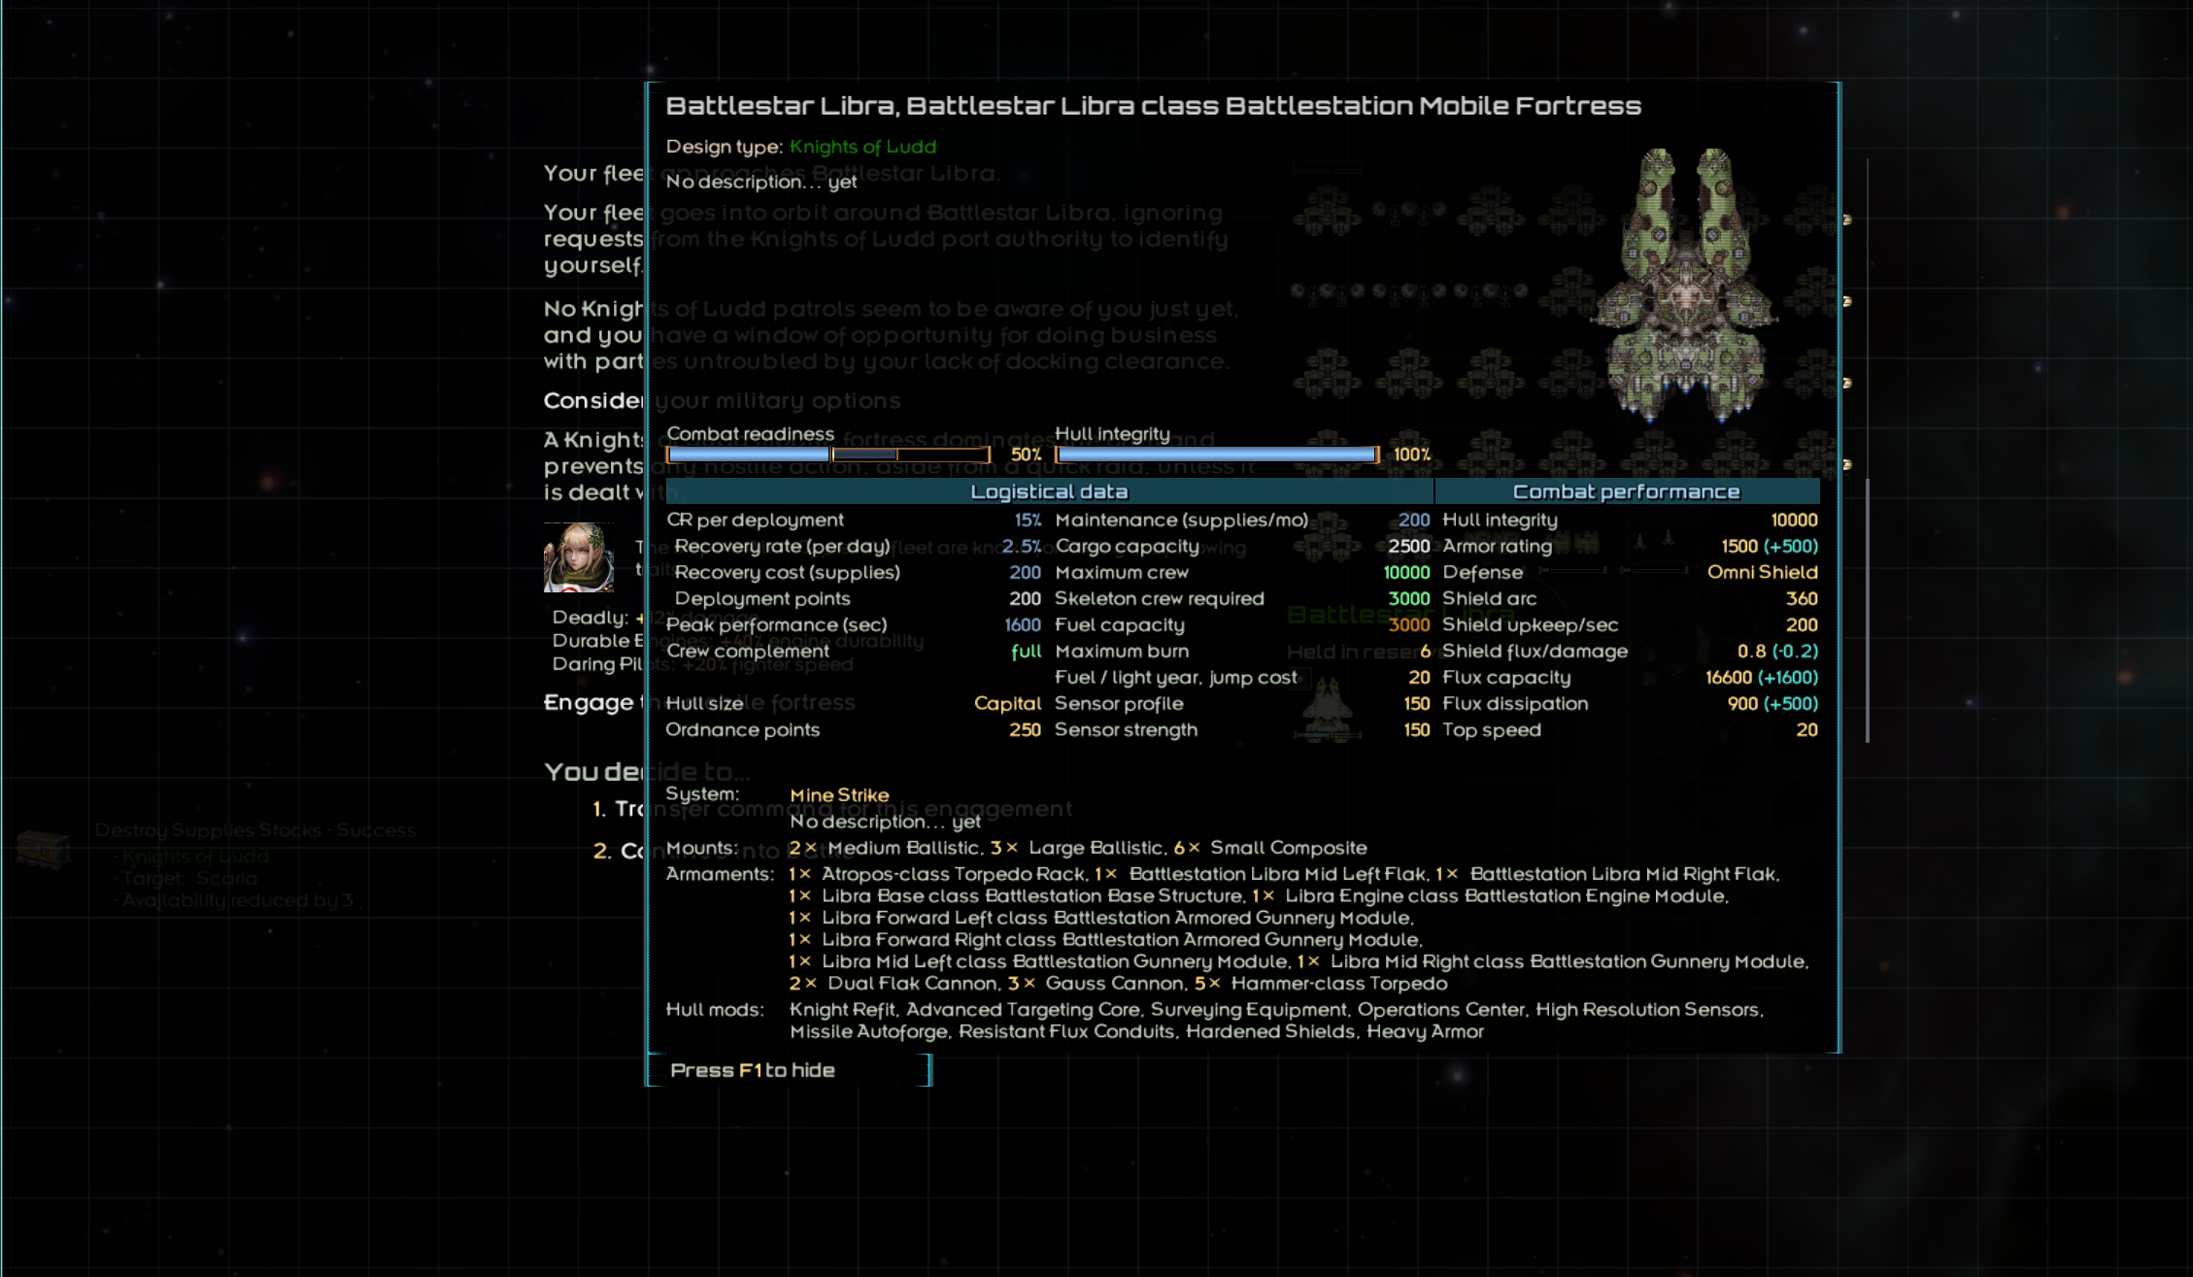The image size is (2193, 1277).
Task: Click the blonde officer portrait
Action: (578, 557)
